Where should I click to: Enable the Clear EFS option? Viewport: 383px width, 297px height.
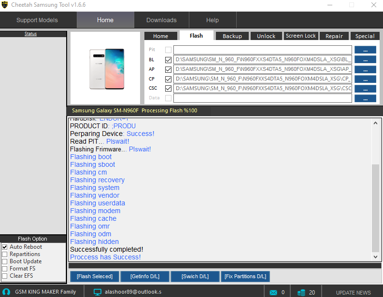[5, 276]
